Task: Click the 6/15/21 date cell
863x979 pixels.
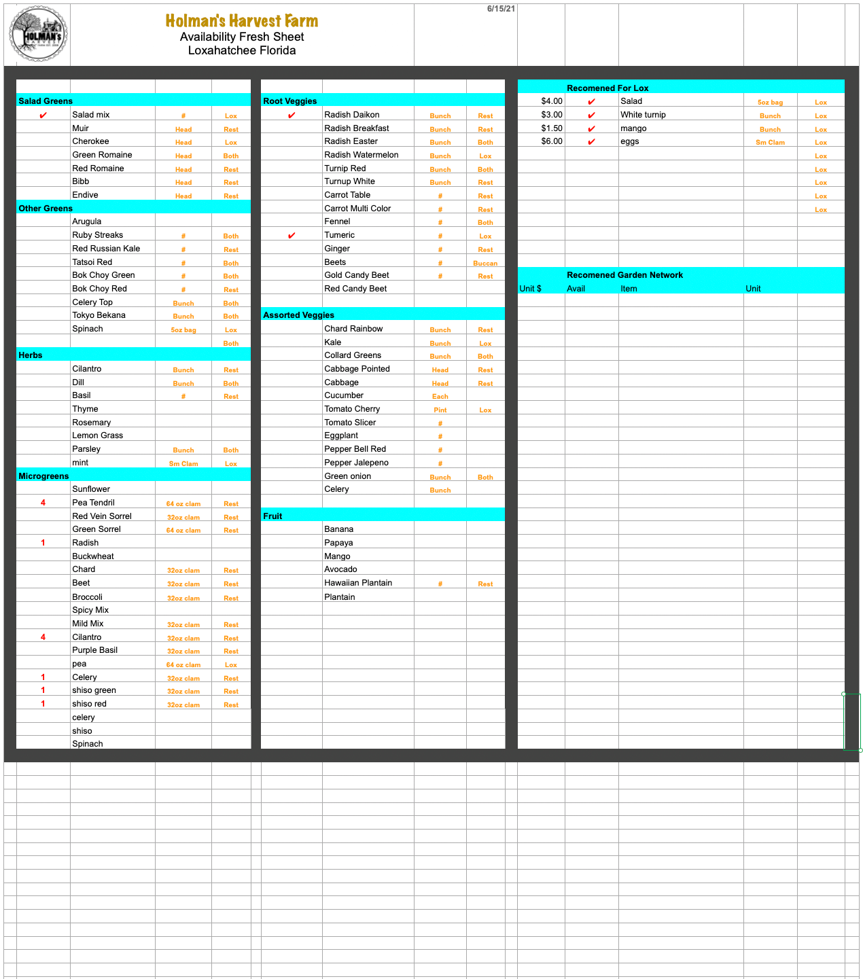Action: (501, 9)
